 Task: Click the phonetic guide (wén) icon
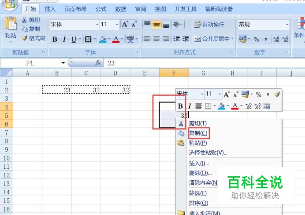tap(130, 39)
